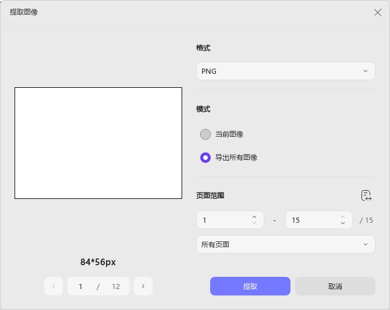Go to the previous image preview
The height and width of the screenshot is (310, 390).
(54, 286)
